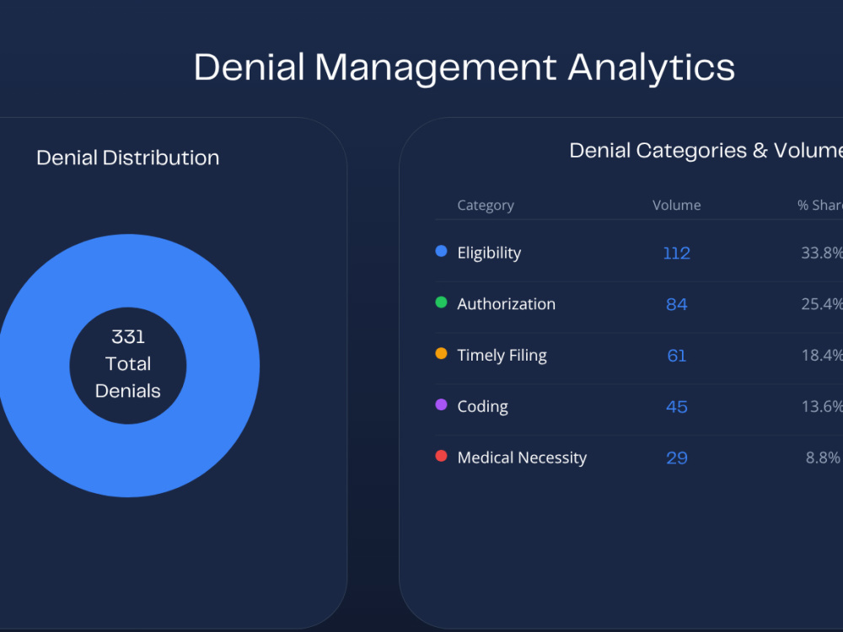Click the 25.4% share value
The image size is (843, 632).
(x=821, y=304)
